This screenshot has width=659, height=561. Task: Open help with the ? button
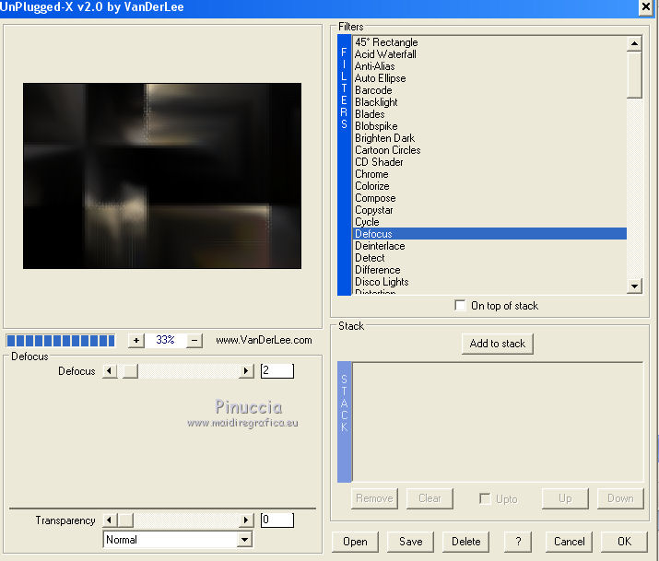click(518, 542)
